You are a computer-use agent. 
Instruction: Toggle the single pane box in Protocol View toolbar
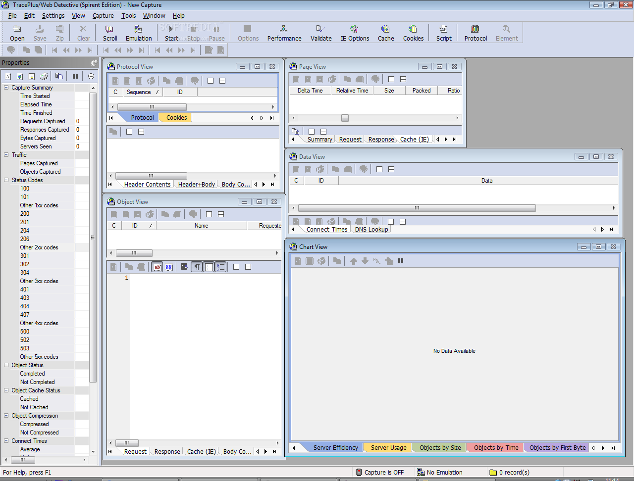211,81
